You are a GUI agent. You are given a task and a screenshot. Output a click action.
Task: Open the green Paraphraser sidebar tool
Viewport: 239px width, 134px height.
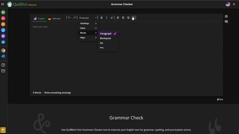pos(3,12)
